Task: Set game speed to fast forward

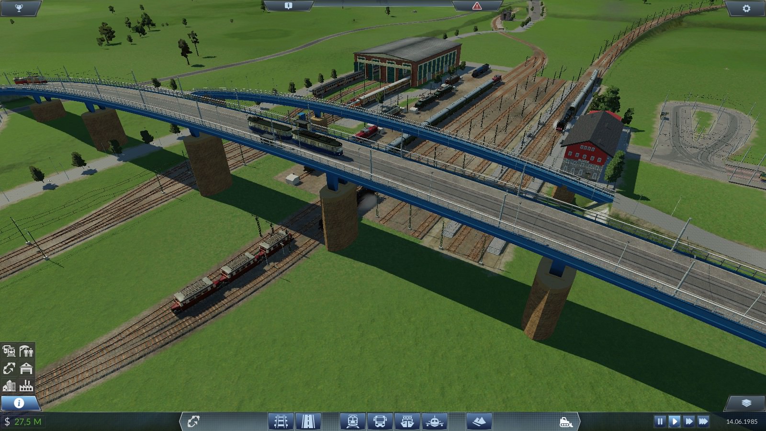Action: (689, 421)
